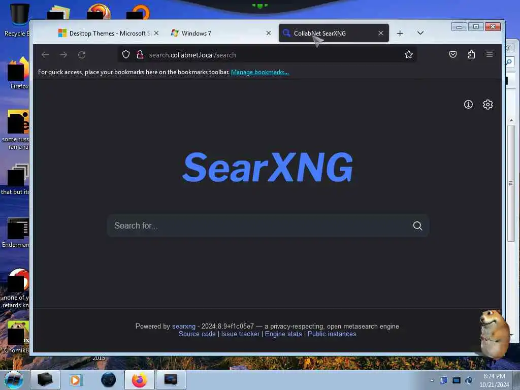The image size is (520, 390).
Task: Open the Issue tracker link
Action: tap(240, 334)
